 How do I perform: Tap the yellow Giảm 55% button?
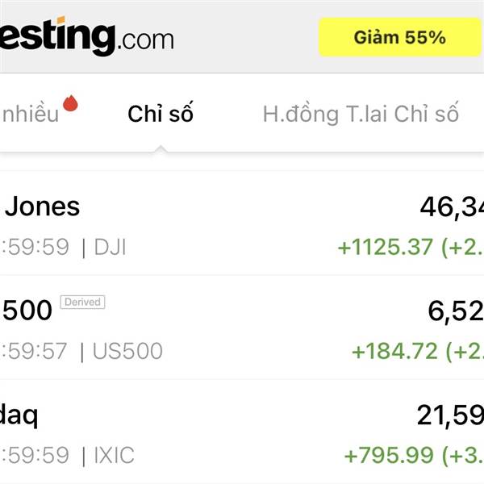point(399,37)
